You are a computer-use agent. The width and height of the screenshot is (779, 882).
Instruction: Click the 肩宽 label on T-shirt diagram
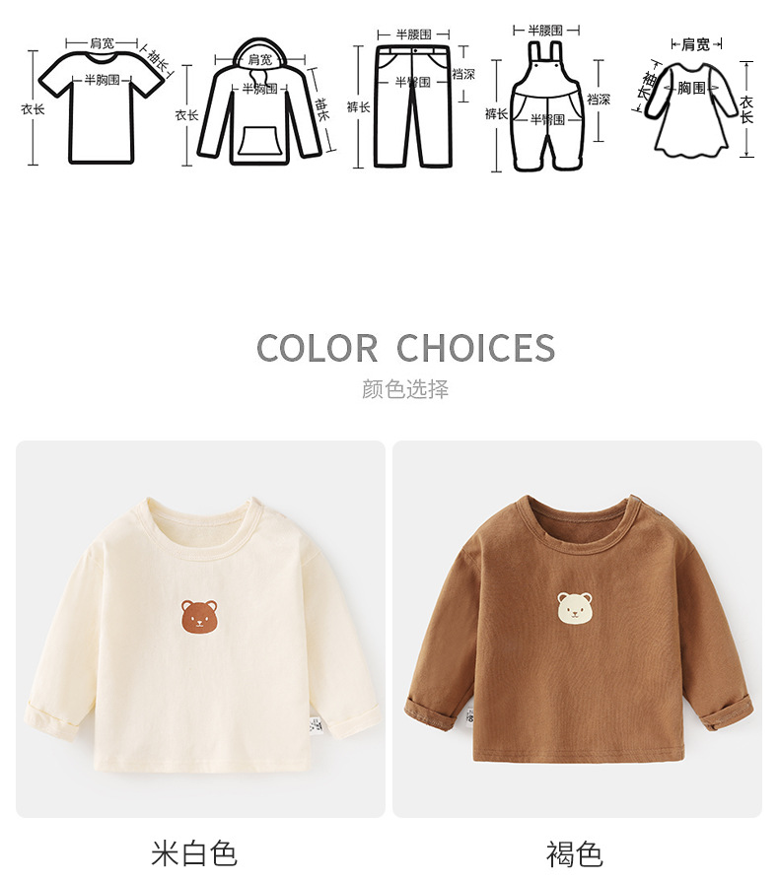pyautogui.click(x=102, y=43)
